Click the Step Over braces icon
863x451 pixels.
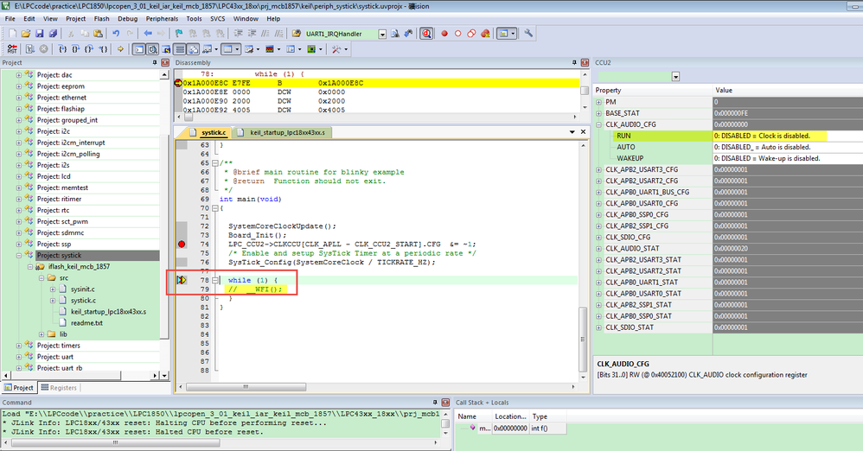coord(76,49)
